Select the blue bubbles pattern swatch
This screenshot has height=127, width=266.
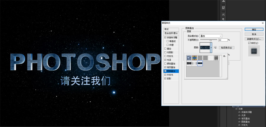[189, 58]
